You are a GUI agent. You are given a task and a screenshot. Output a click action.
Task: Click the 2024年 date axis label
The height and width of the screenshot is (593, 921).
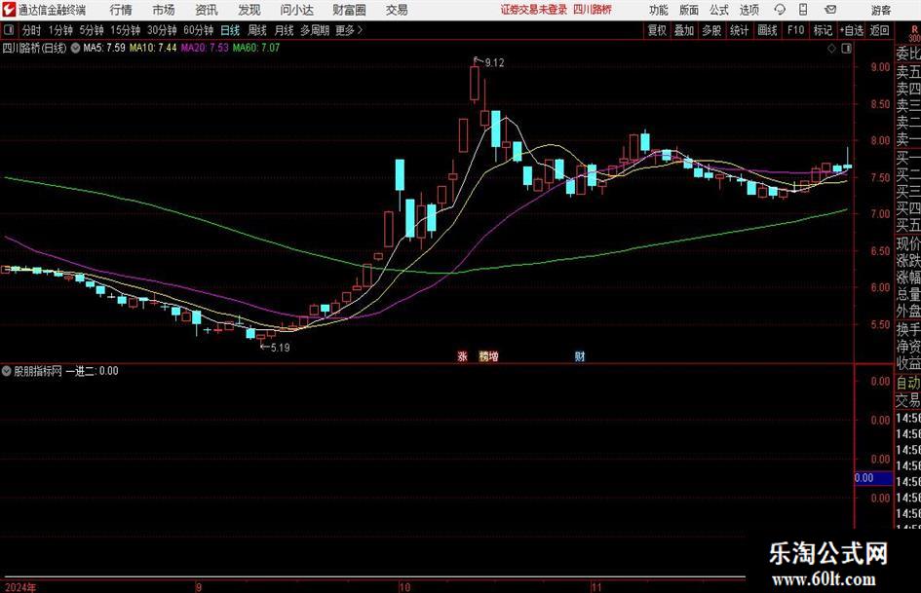[19, 587]
